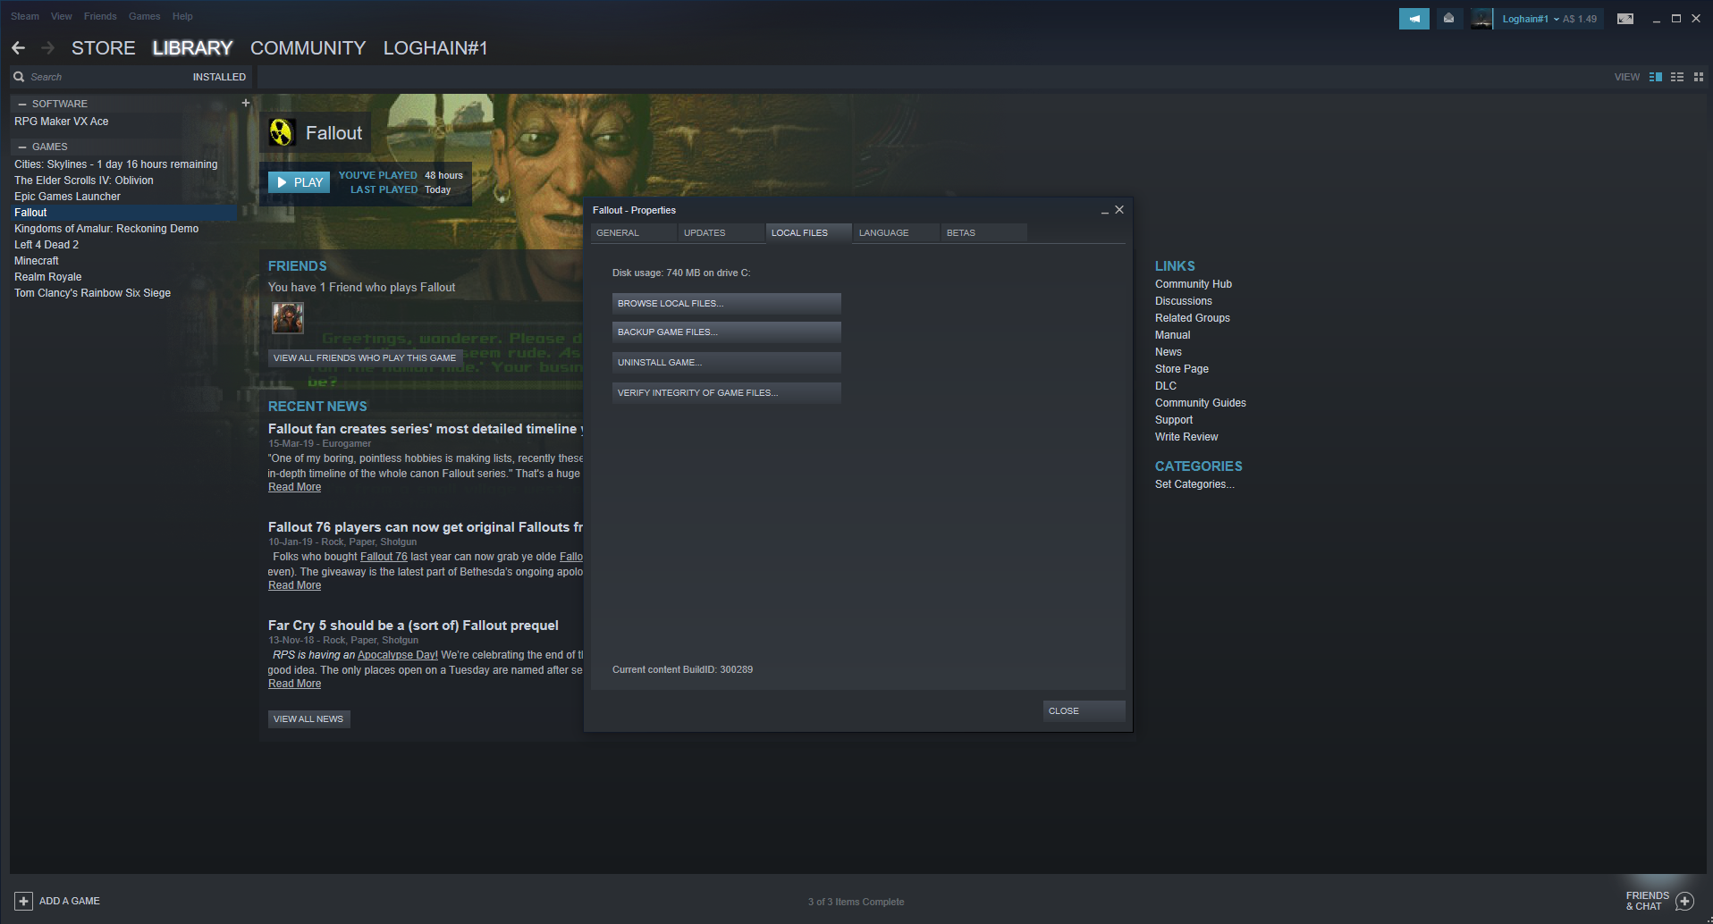Collapse the GAMES category

pyautogui.click(x=22, y=147)
